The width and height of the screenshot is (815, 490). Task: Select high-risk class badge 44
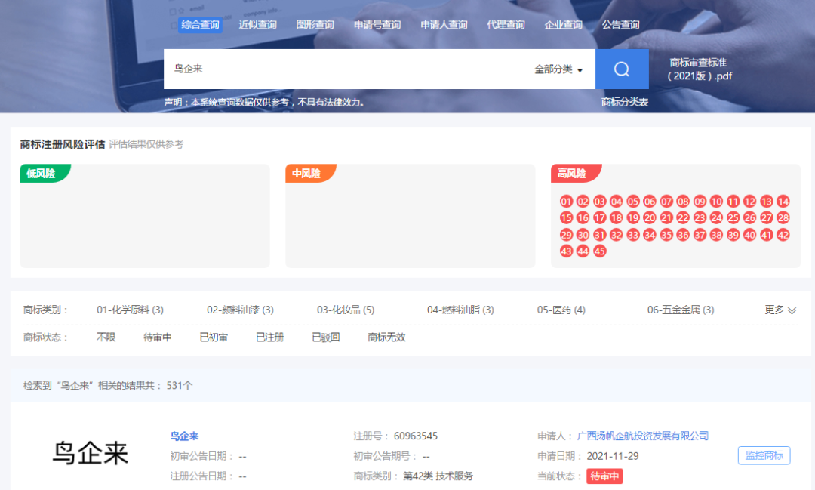click(x=583, y=251)
